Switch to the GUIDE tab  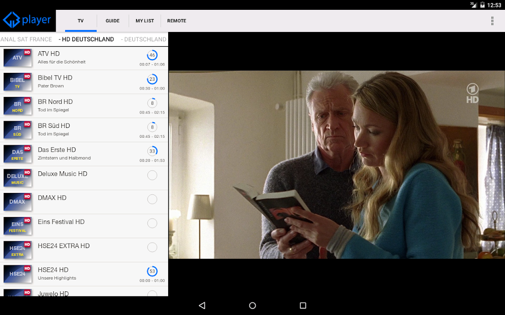pyautogui.click(x=112, y=21)
